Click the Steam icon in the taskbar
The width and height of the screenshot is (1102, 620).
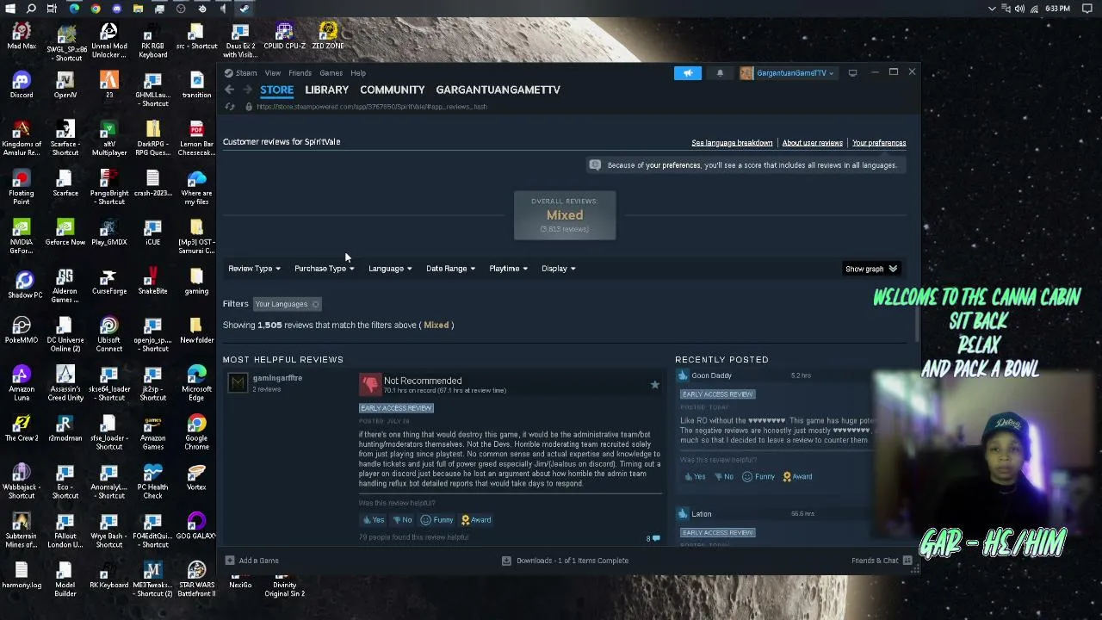pos(244,9)
